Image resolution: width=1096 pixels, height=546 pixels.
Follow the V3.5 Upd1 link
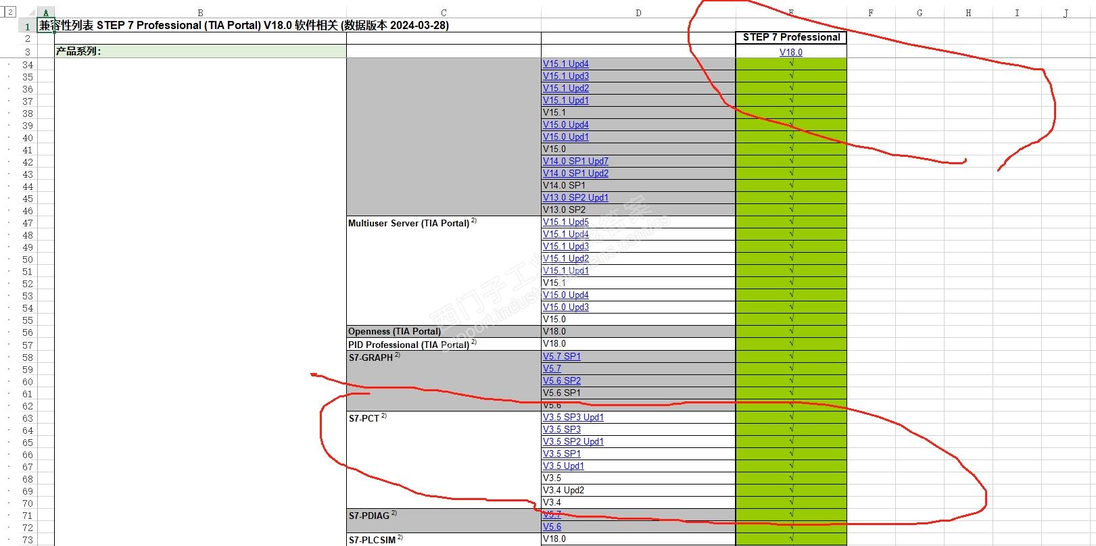point(563,466)
